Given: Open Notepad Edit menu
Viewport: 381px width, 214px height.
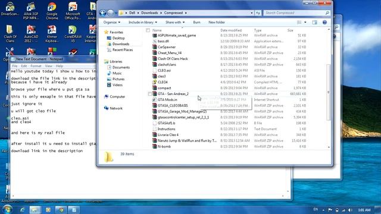Looking at the screenshot, I should 24,66.
